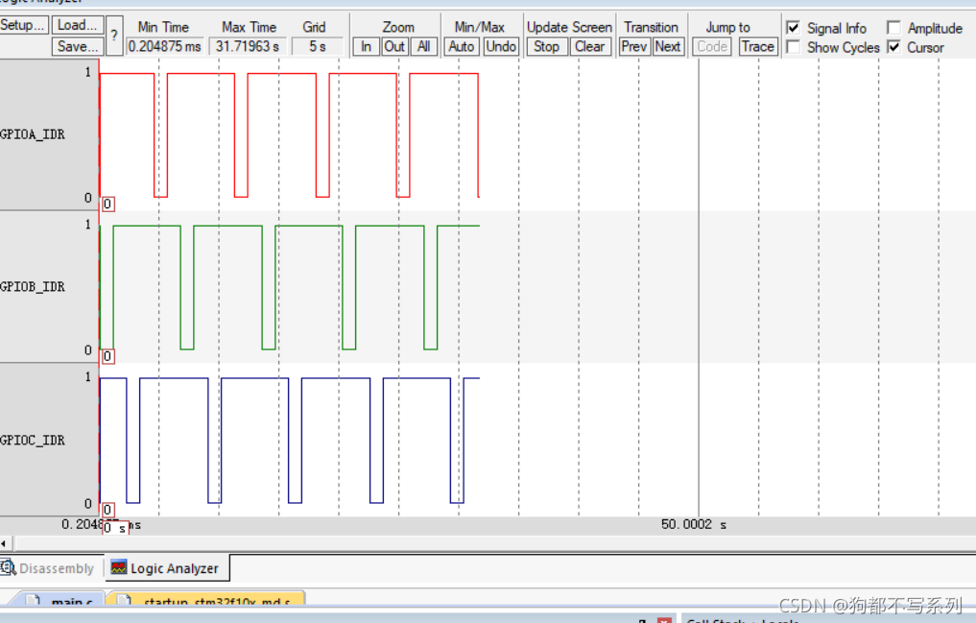The height and width of the screenshot is (623, 976).
Task: Enable the Show Cycles checkbox
Action: [x=793, y=47]
